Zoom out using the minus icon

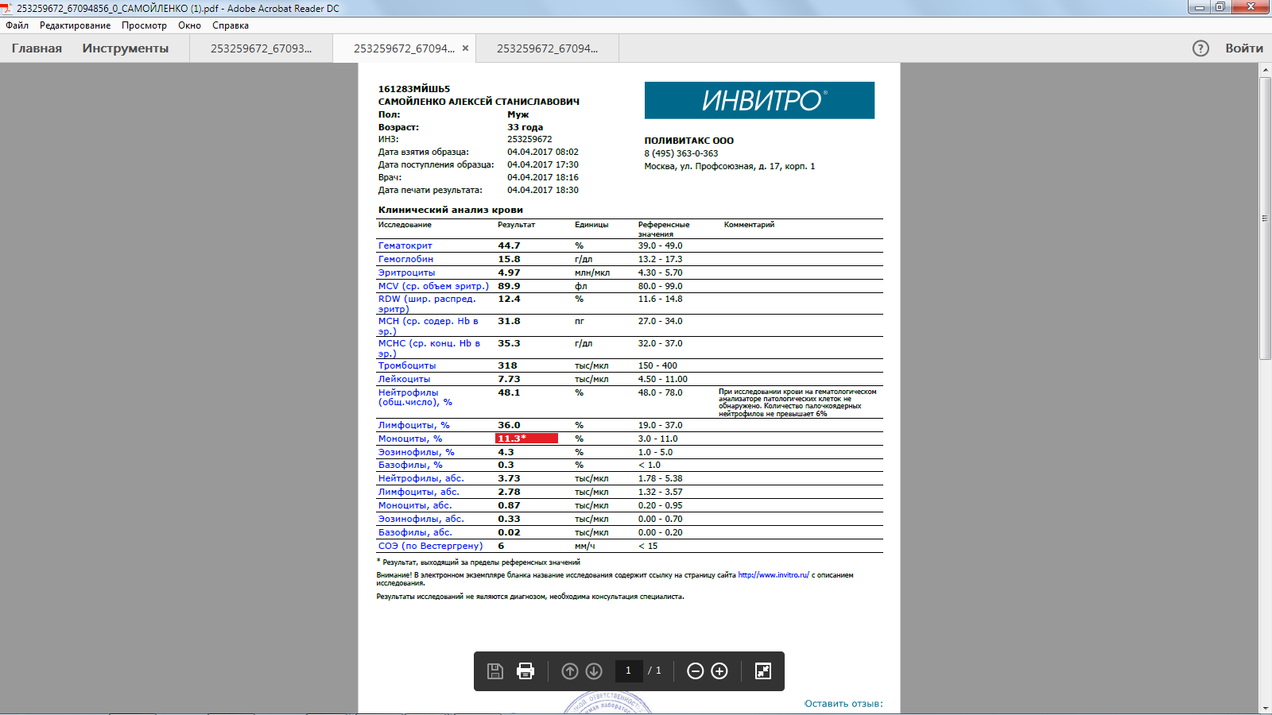(695, 671)
